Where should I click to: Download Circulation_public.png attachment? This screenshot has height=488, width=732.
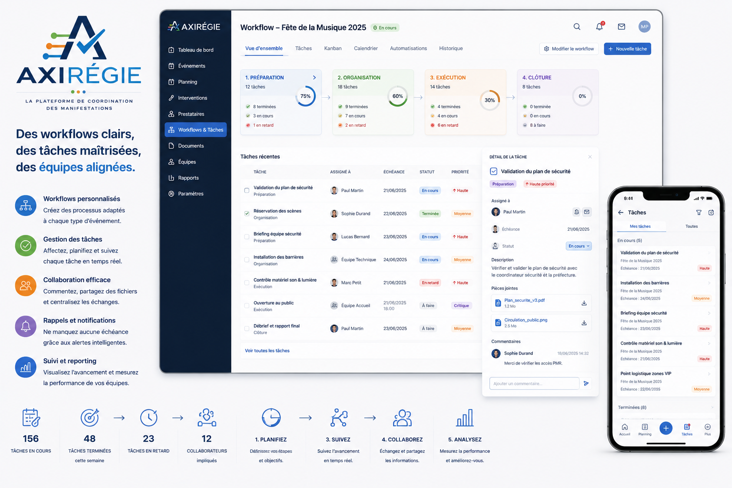click(x=584, y=323)
